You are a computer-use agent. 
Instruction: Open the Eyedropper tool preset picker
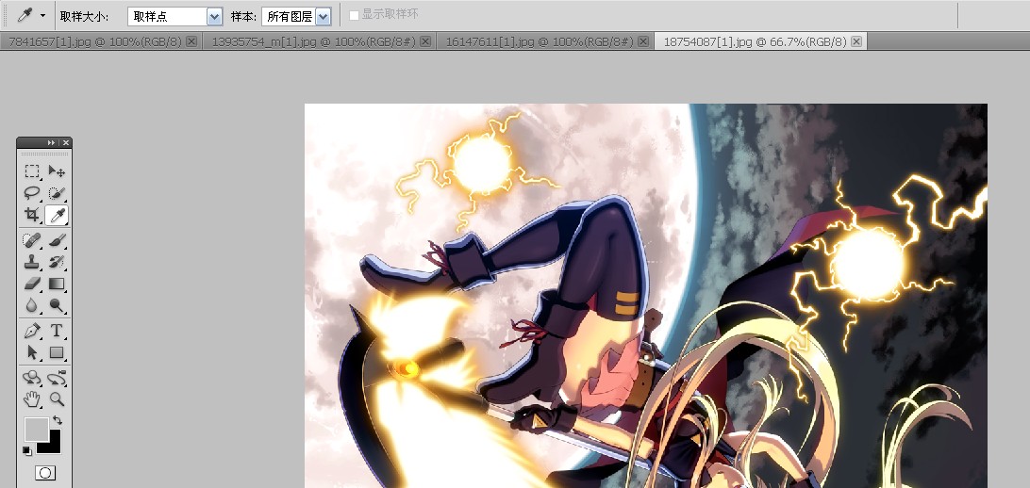42,15
